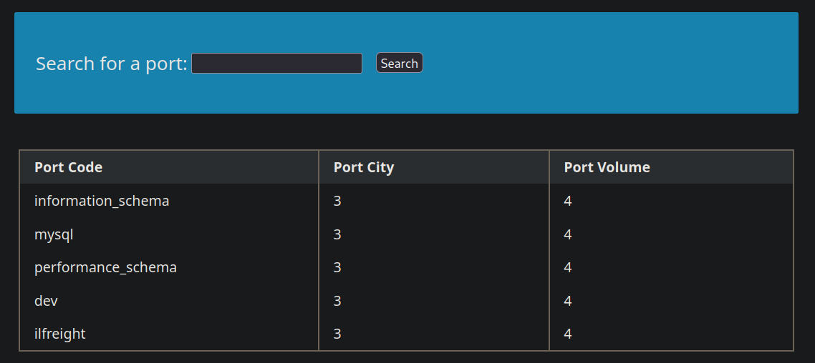Click Port Volume value in information_schema row
Image resolution: width=815 pixels, height=363 pixels.
pyautogui.click(x=568, y=201)
